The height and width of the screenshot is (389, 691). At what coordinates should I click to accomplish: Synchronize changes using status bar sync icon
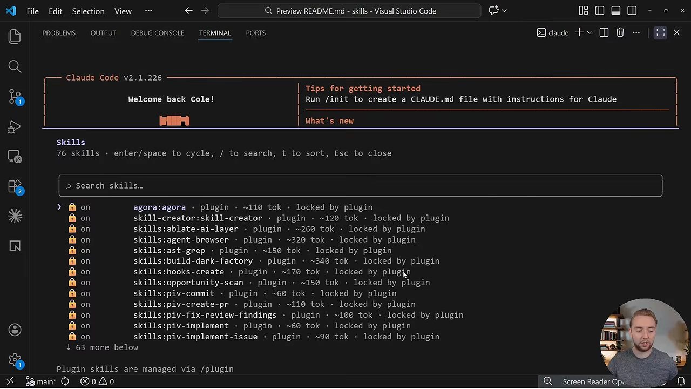point(65,381)
